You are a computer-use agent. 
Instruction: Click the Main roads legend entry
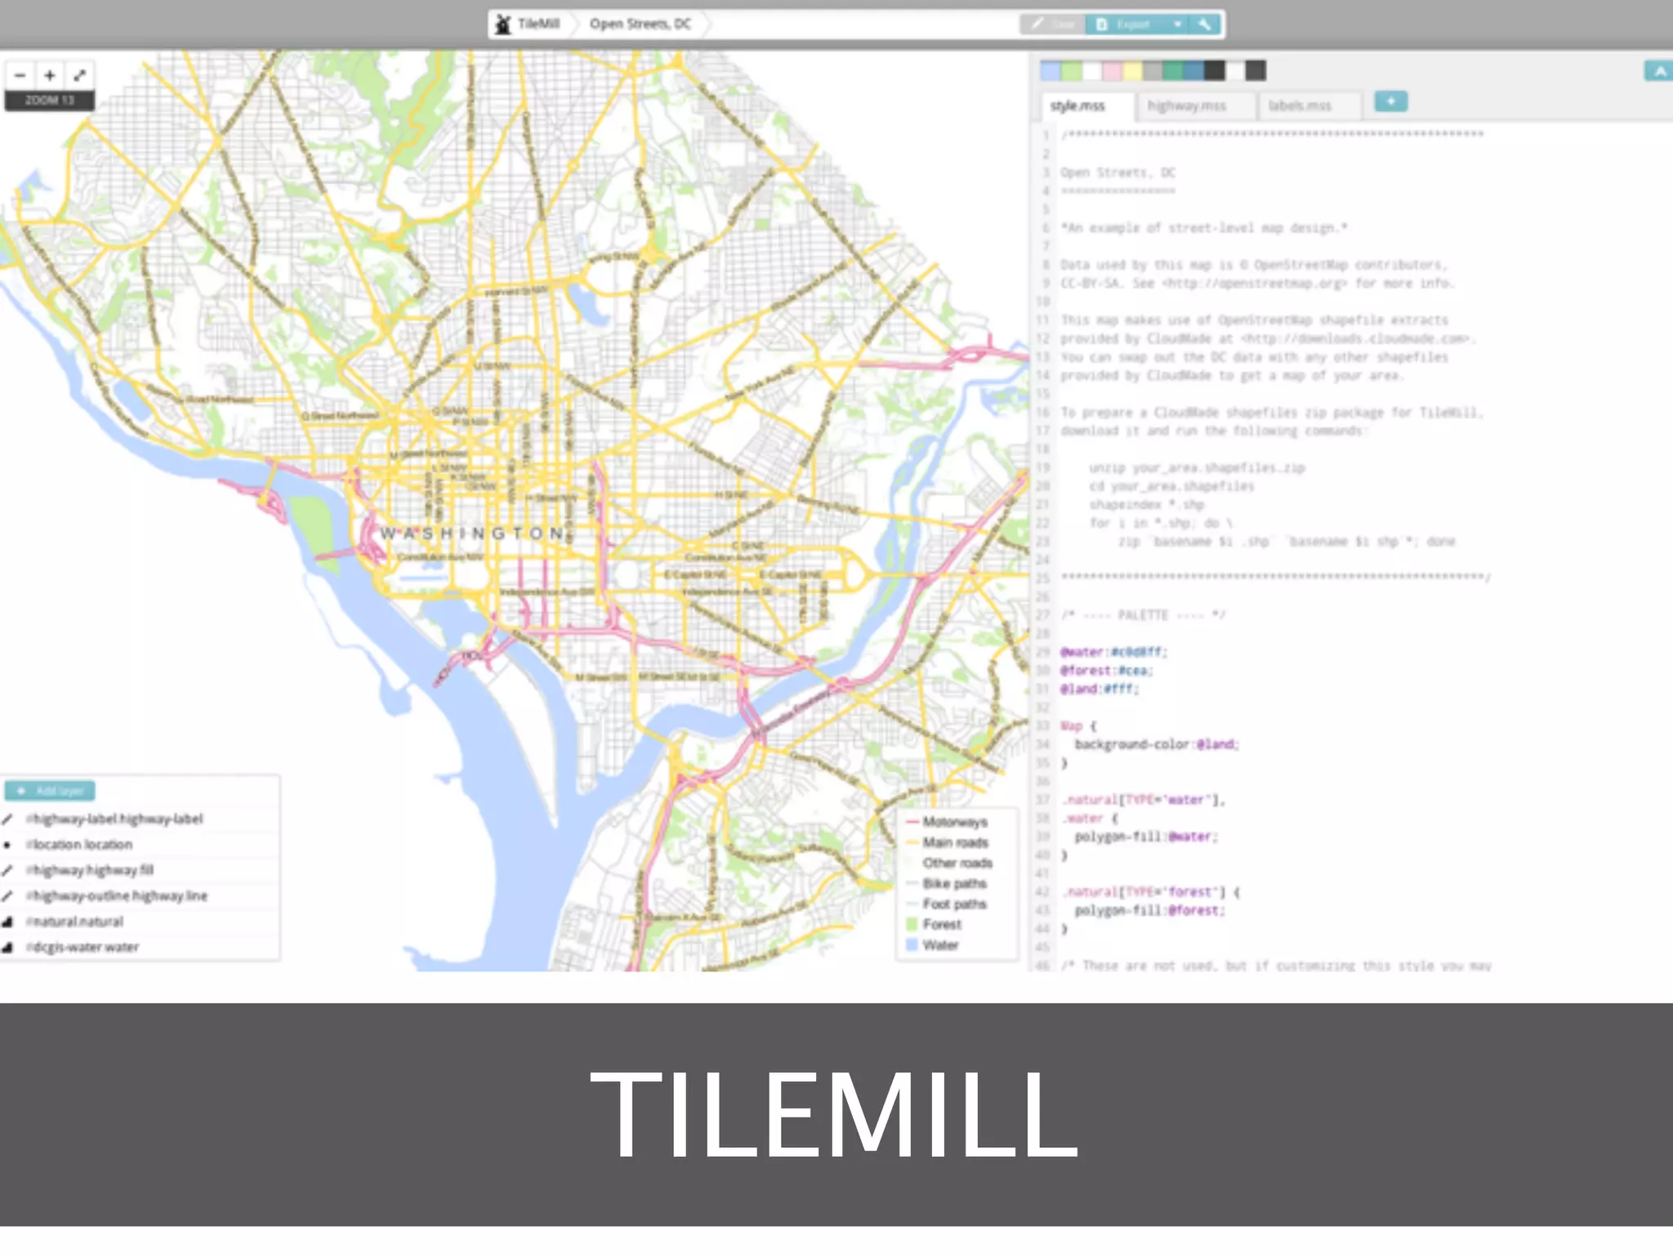(948, 842)
